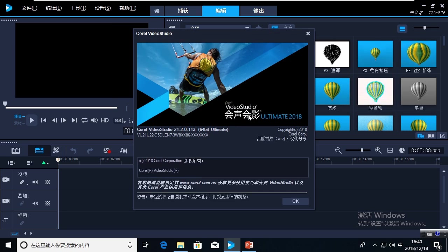Open preview volume speaker control
The width and height of the screenshot is (448, 252).
pos(94,120)
